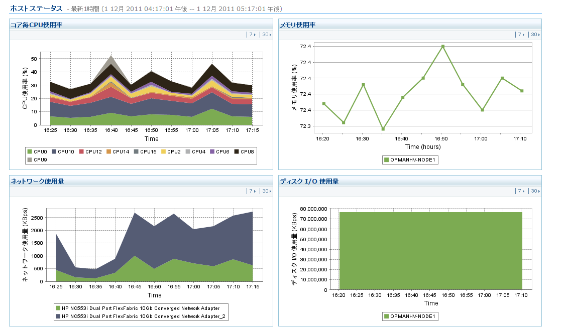Select 7-day disk I/O usage report
Viewport: 564px width, 332px height.
tap(521, 191)
